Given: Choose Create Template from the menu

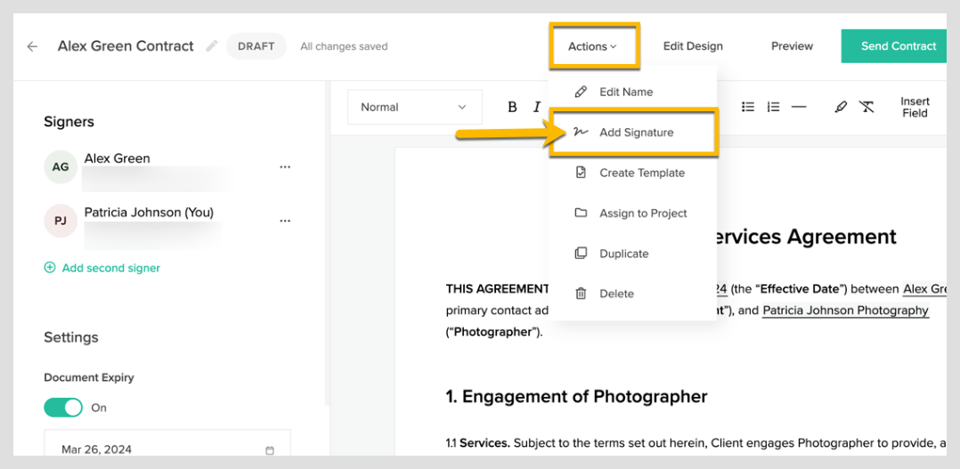Looking at the screenshot, I should pos(632,173).
